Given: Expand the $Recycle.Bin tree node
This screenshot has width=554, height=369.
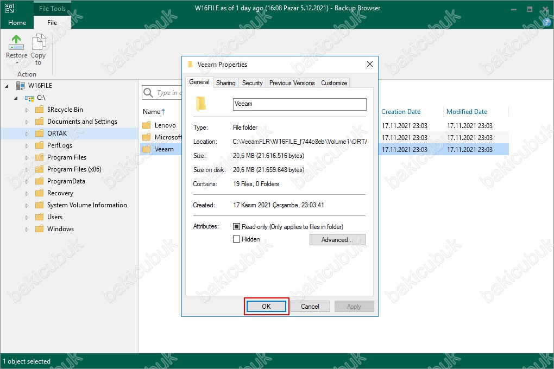Looking at the screenshot, I should 27,110.
